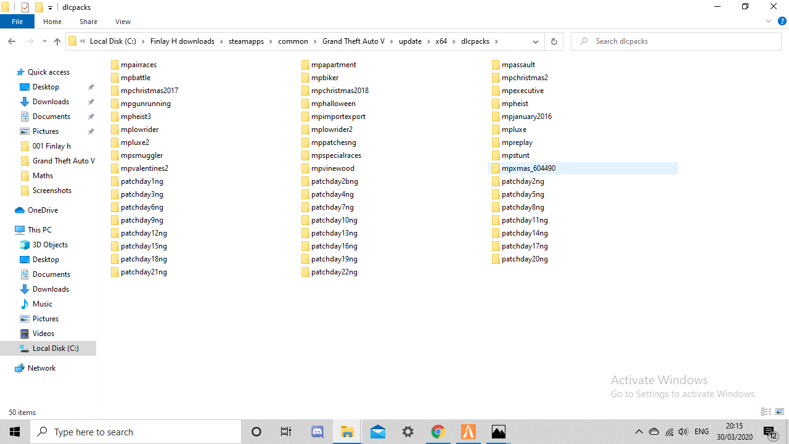Screen dimensions: 789x444
Task: Open the Windows Start menu
Action: click(x=15, y=432)
